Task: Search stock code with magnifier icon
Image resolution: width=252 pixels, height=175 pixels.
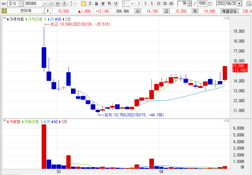Action: [51, 3]
